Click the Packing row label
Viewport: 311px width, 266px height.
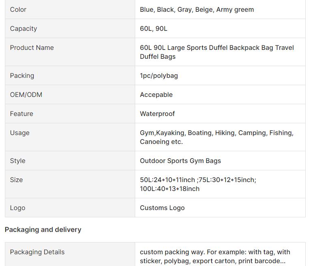[x=22, y=75]
